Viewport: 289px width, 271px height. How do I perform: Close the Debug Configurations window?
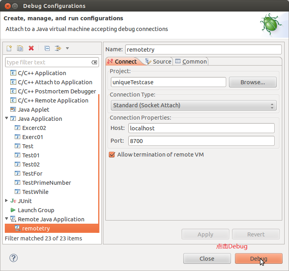pos(8,6)
